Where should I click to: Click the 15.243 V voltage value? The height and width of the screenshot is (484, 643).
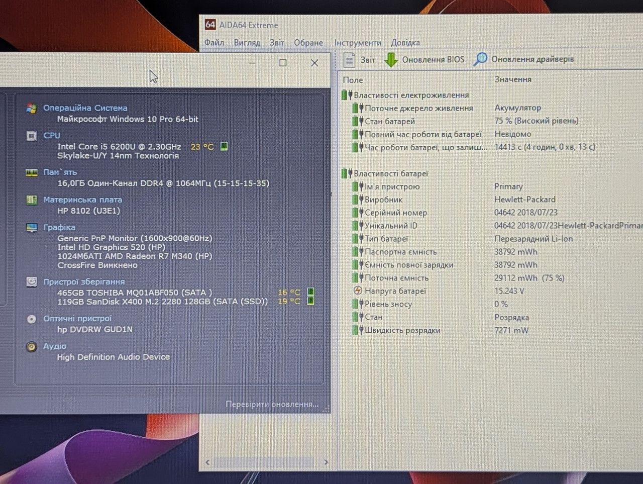click(x=509, y=291)
